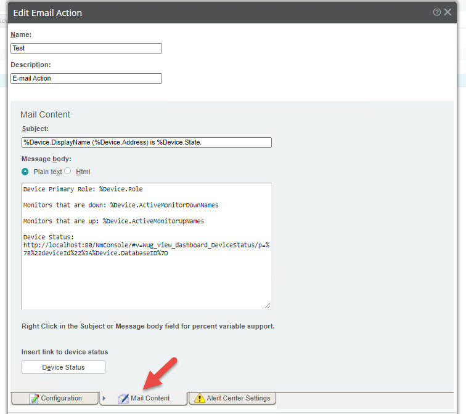Click the small arrow before Mail Content tab

click(x=104, y=398)
